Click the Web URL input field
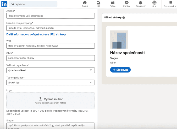The width and height of the screenshot is (177, 129). coord(51,46)
